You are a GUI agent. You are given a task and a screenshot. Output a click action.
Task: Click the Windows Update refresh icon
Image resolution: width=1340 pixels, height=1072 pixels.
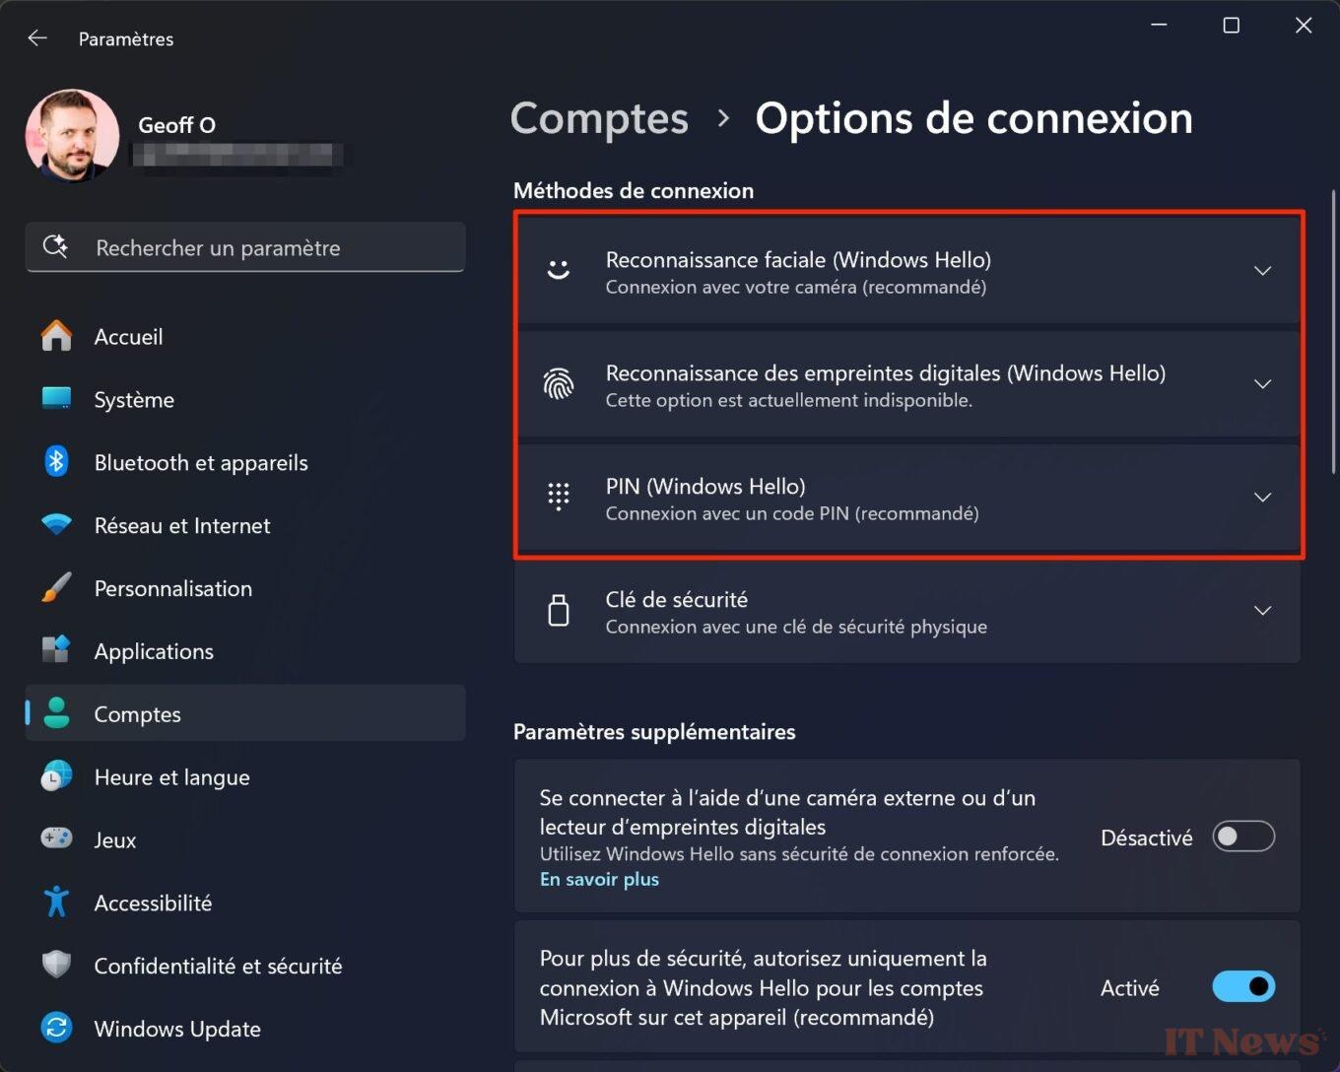tap(56, 1028)
